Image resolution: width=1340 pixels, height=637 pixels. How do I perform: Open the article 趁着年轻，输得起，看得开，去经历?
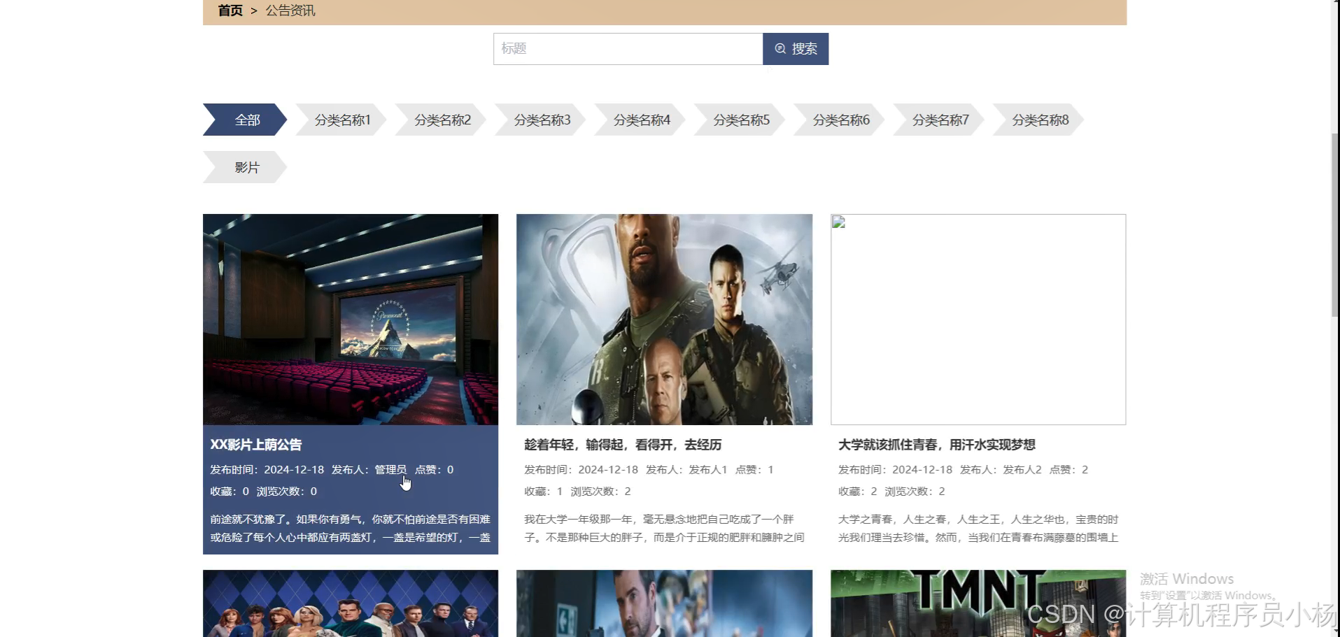click(623, 445)
